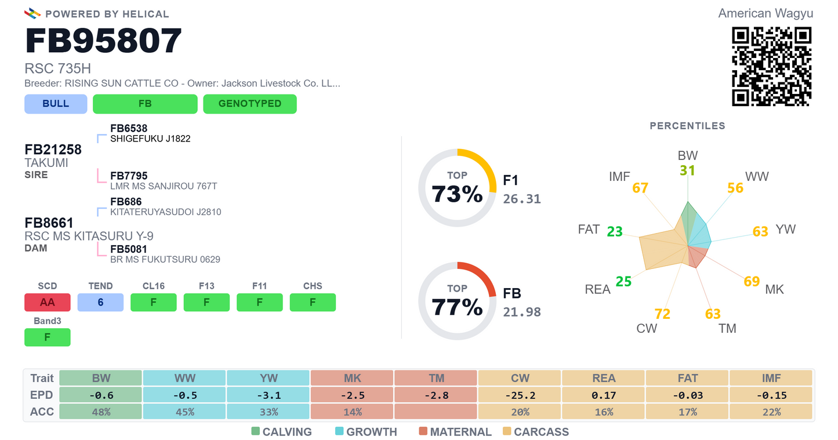Click the tan CARCASS legend square

coord(506,431)
